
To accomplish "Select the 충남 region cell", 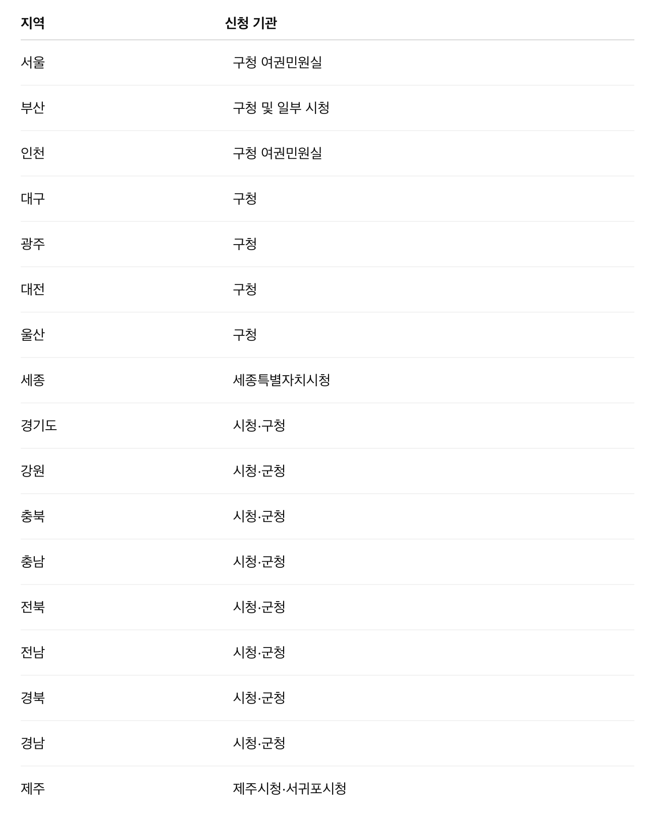I will pos(33,562).
